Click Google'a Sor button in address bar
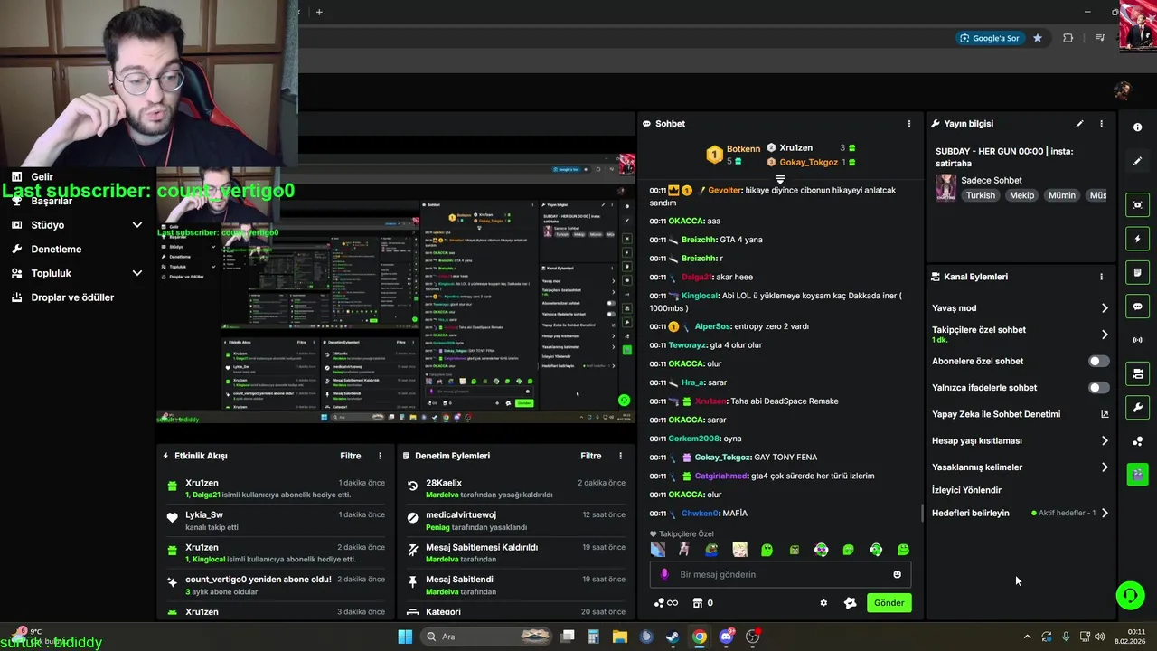The width and height of the screenshot is (1157, 651). [x=991, y=38]
